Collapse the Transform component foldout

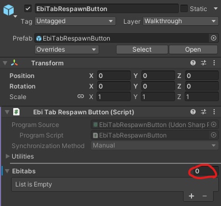(5, 63)
